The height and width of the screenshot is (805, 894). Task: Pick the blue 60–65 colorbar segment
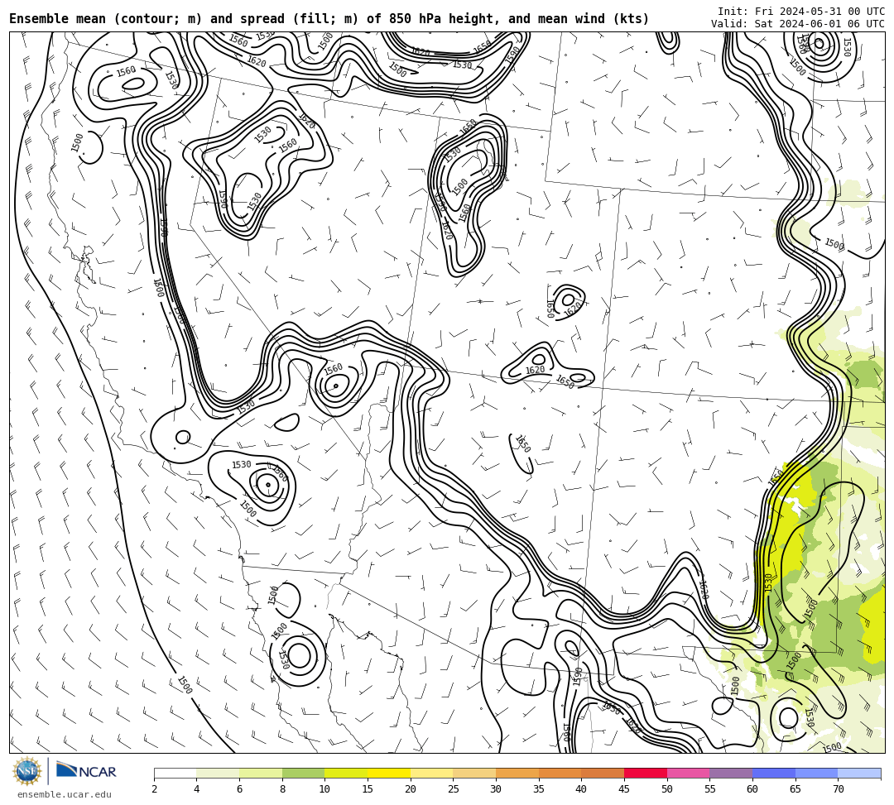click(774, 773)
